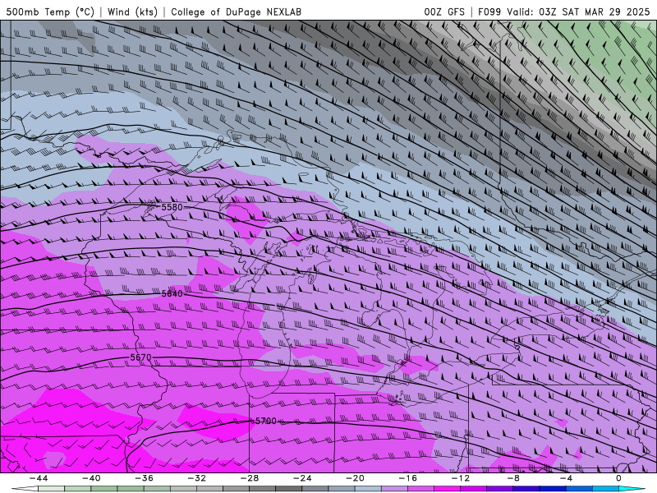657x493 pixels.
Task: Click the 5700 height contour label
Action: click(265, 421)
